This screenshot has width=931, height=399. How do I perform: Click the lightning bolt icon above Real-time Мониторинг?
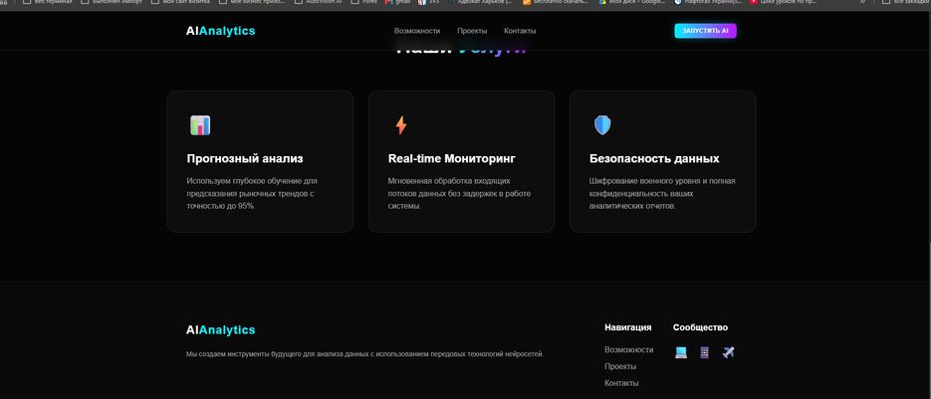pos(401,125)
